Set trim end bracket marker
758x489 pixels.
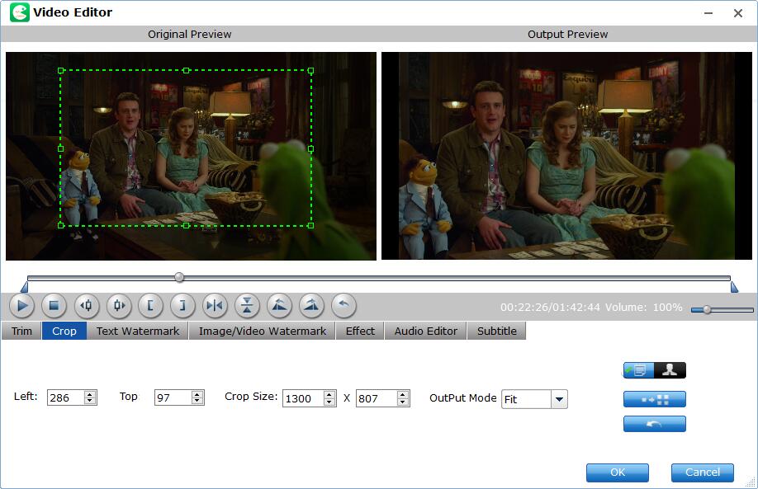tap(182, 306)
